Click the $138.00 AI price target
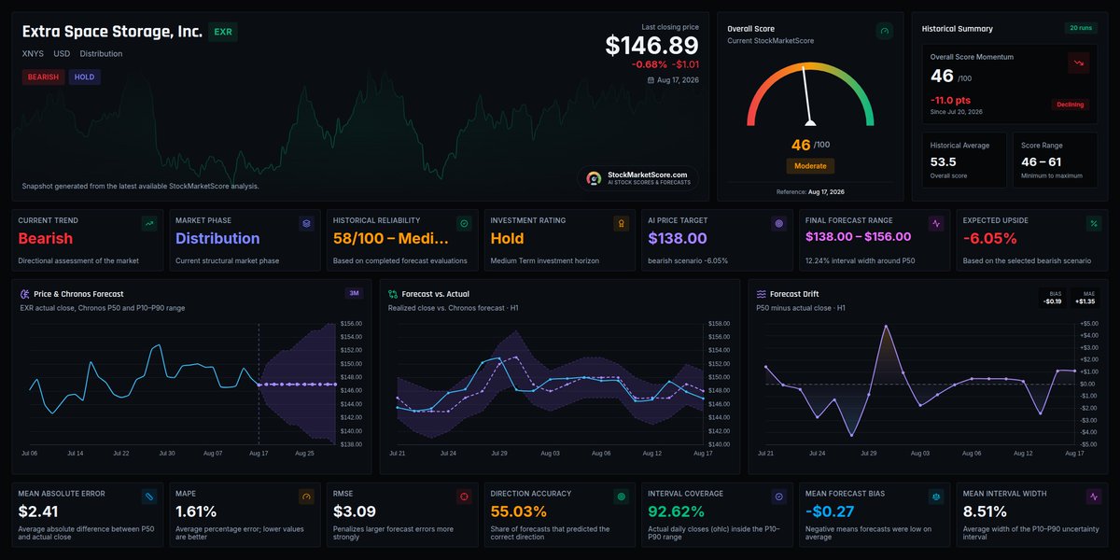Image resolution: width=1120 pixels, height=560 pixels. tap(678, 239)
